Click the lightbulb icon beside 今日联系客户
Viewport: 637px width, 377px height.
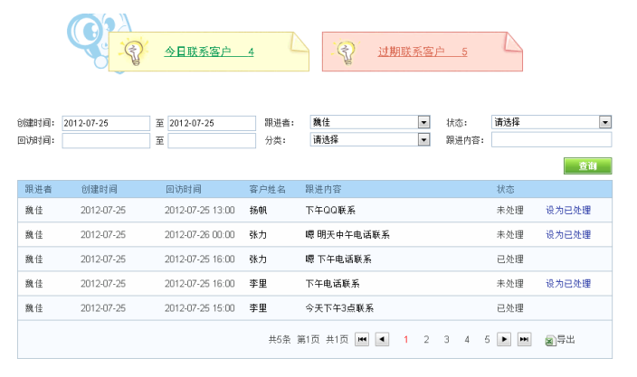point(135,52)
